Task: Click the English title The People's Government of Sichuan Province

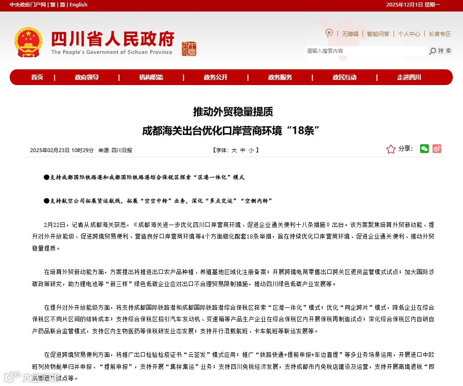Action: [x=112, y=52]
